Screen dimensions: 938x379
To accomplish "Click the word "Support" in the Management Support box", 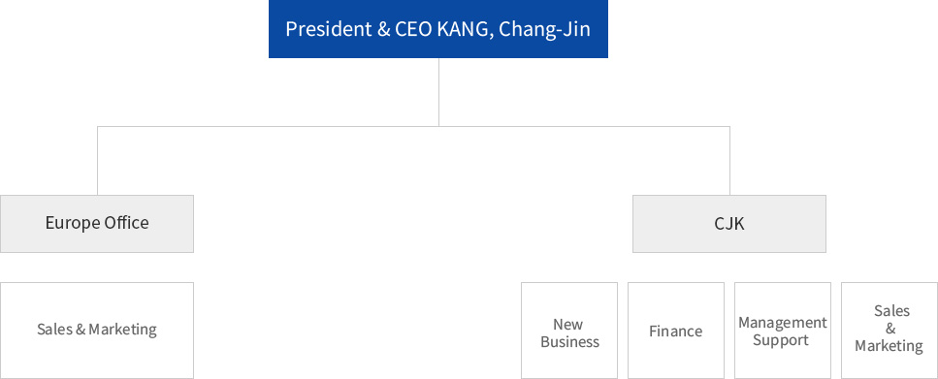I will pos(781,340).
